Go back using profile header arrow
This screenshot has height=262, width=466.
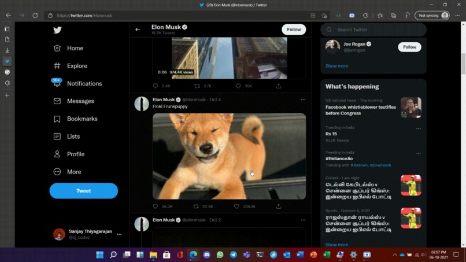tap(138, 29)
